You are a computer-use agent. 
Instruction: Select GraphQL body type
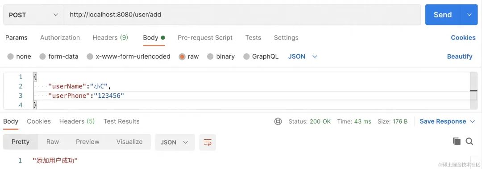point(246,56)
